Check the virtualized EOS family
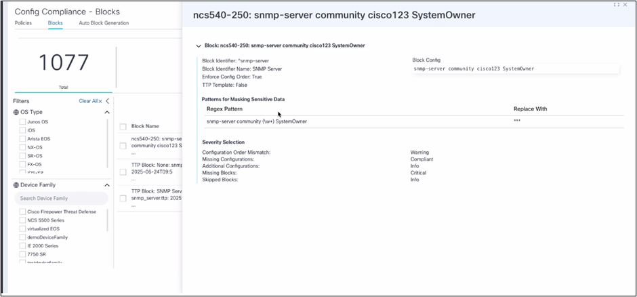Image resolution: width=637 pixels, height=297 pixels. click(22, 229)
